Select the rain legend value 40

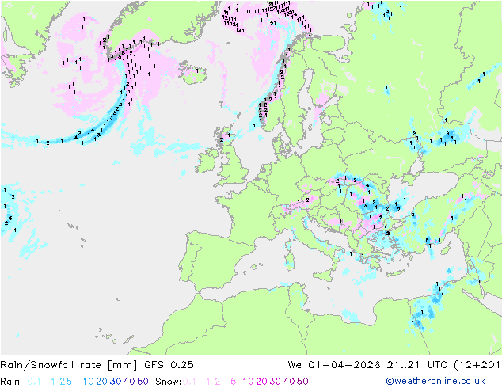tap(129, 382)
